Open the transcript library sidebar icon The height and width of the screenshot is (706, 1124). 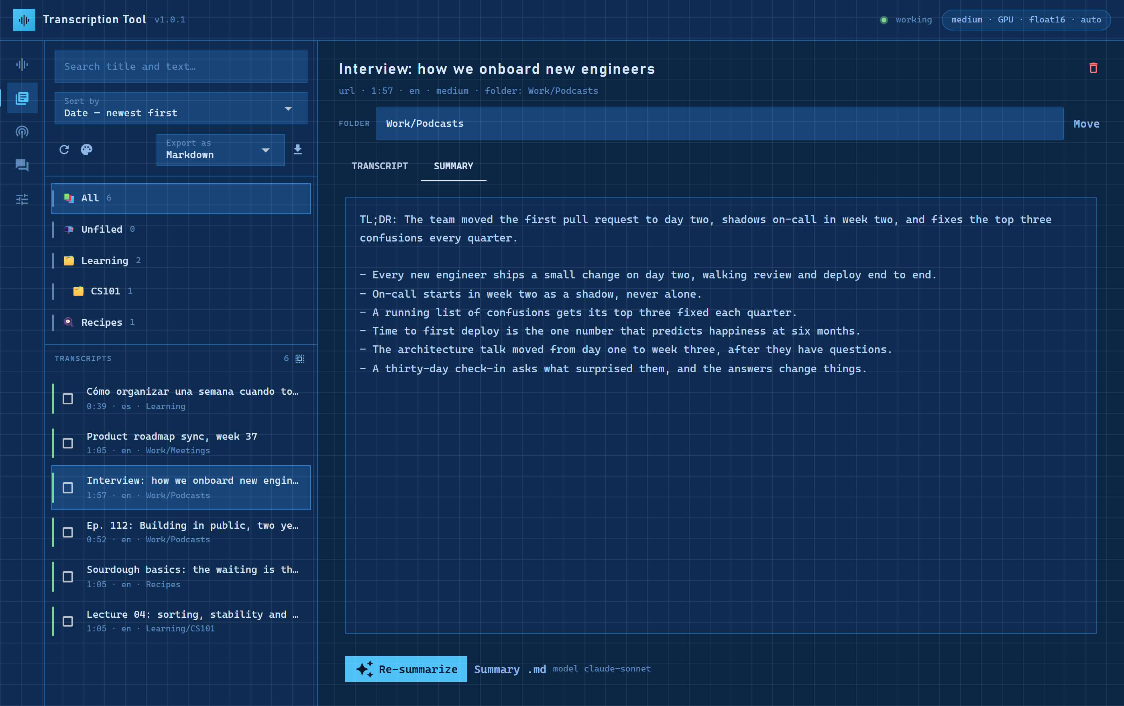point(22,98)
